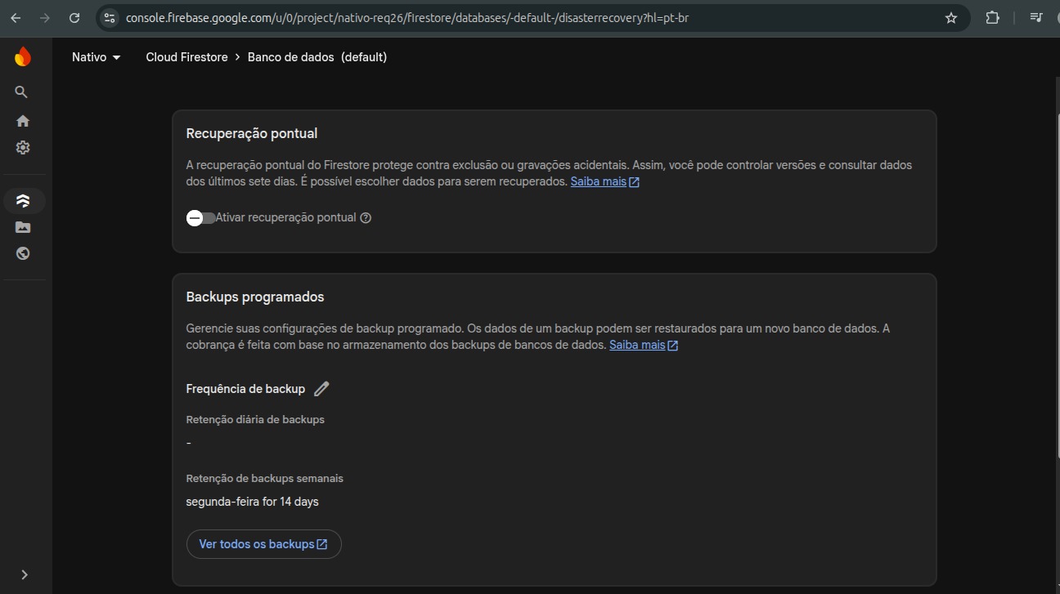Click segunda-feira for 14 days value

coord(252,502)
